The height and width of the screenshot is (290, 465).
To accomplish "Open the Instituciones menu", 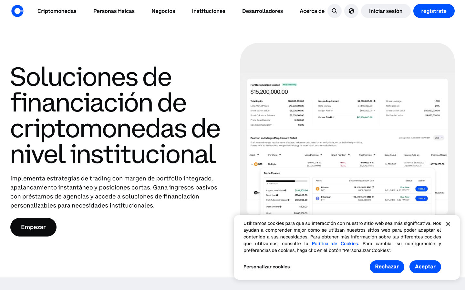I will tap(209, 11).
